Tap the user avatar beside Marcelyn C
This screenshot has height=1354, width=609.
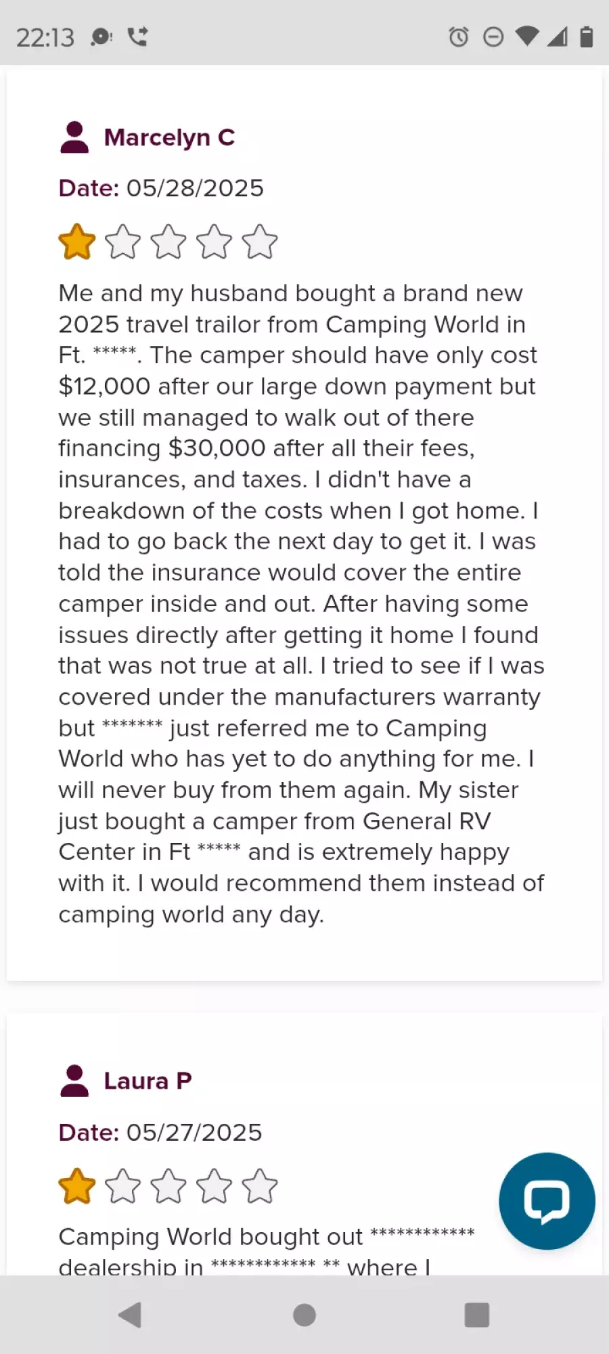click(74, 137)
